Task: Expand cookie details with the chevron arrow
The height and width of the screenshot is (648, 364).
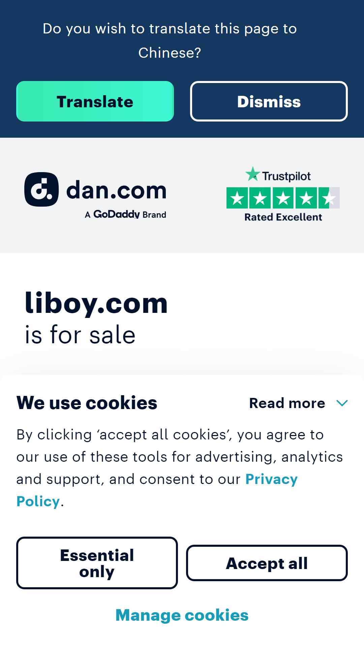Action: coord(342,403)
